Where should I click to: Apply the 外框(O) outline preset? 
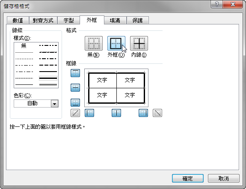116,43
